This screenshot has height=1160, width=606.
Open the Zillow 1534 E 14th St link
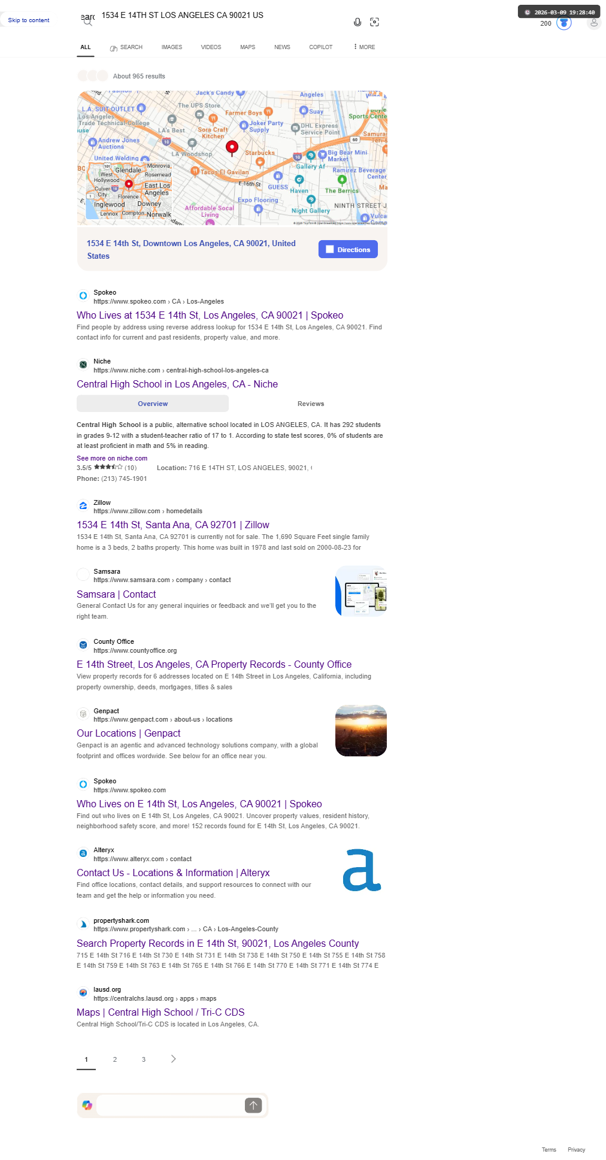click(173, 525)
